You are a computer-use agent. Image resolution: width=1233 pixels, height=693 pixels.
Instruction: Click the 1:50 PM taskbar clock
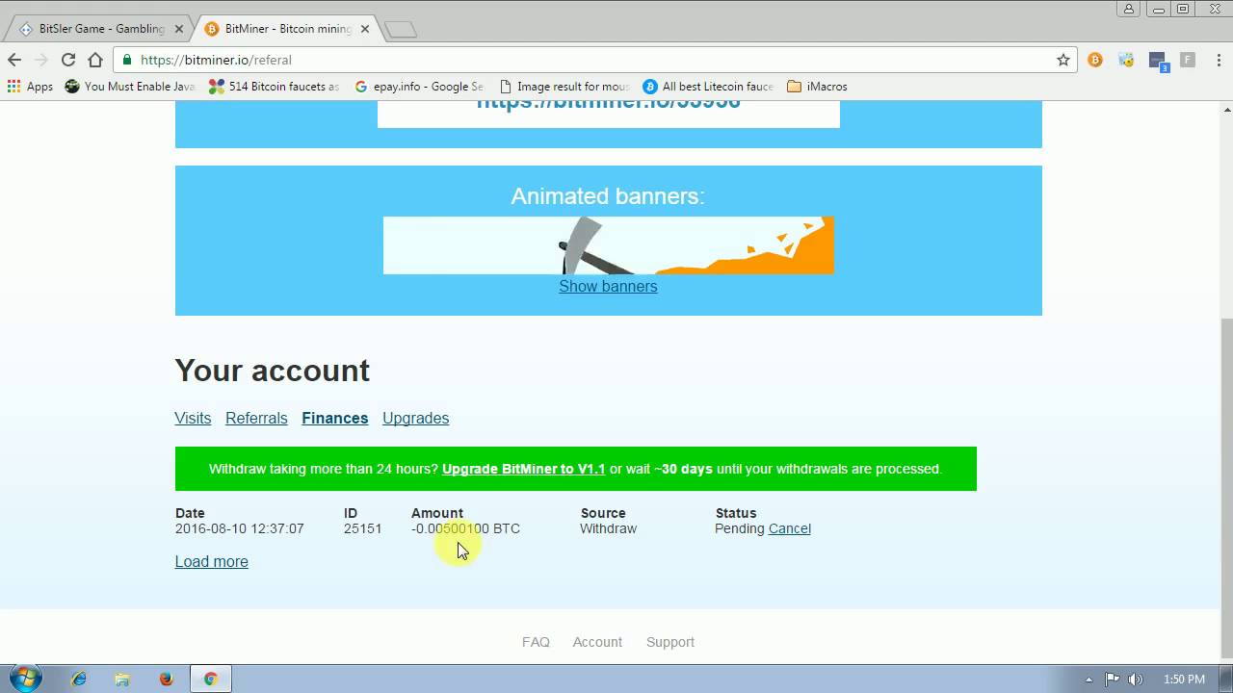(1184, 680)
